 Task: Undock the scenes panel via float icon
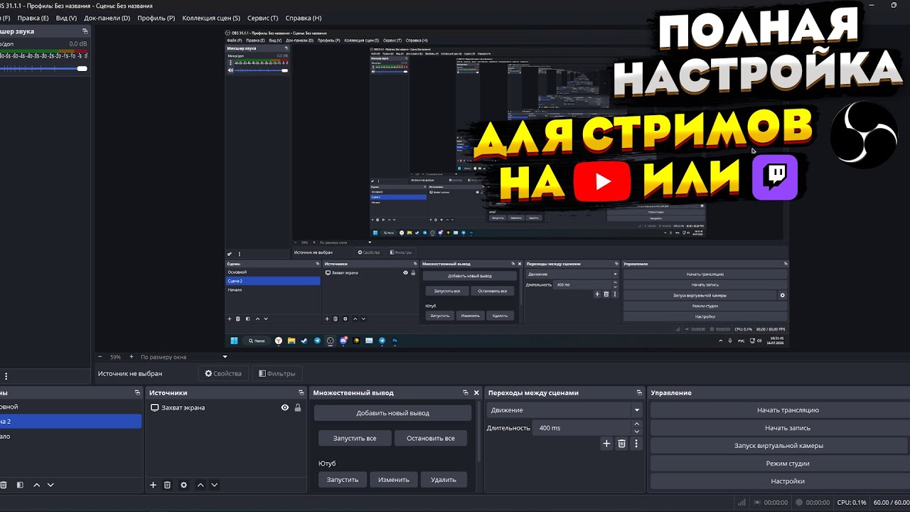pos(137,393)
